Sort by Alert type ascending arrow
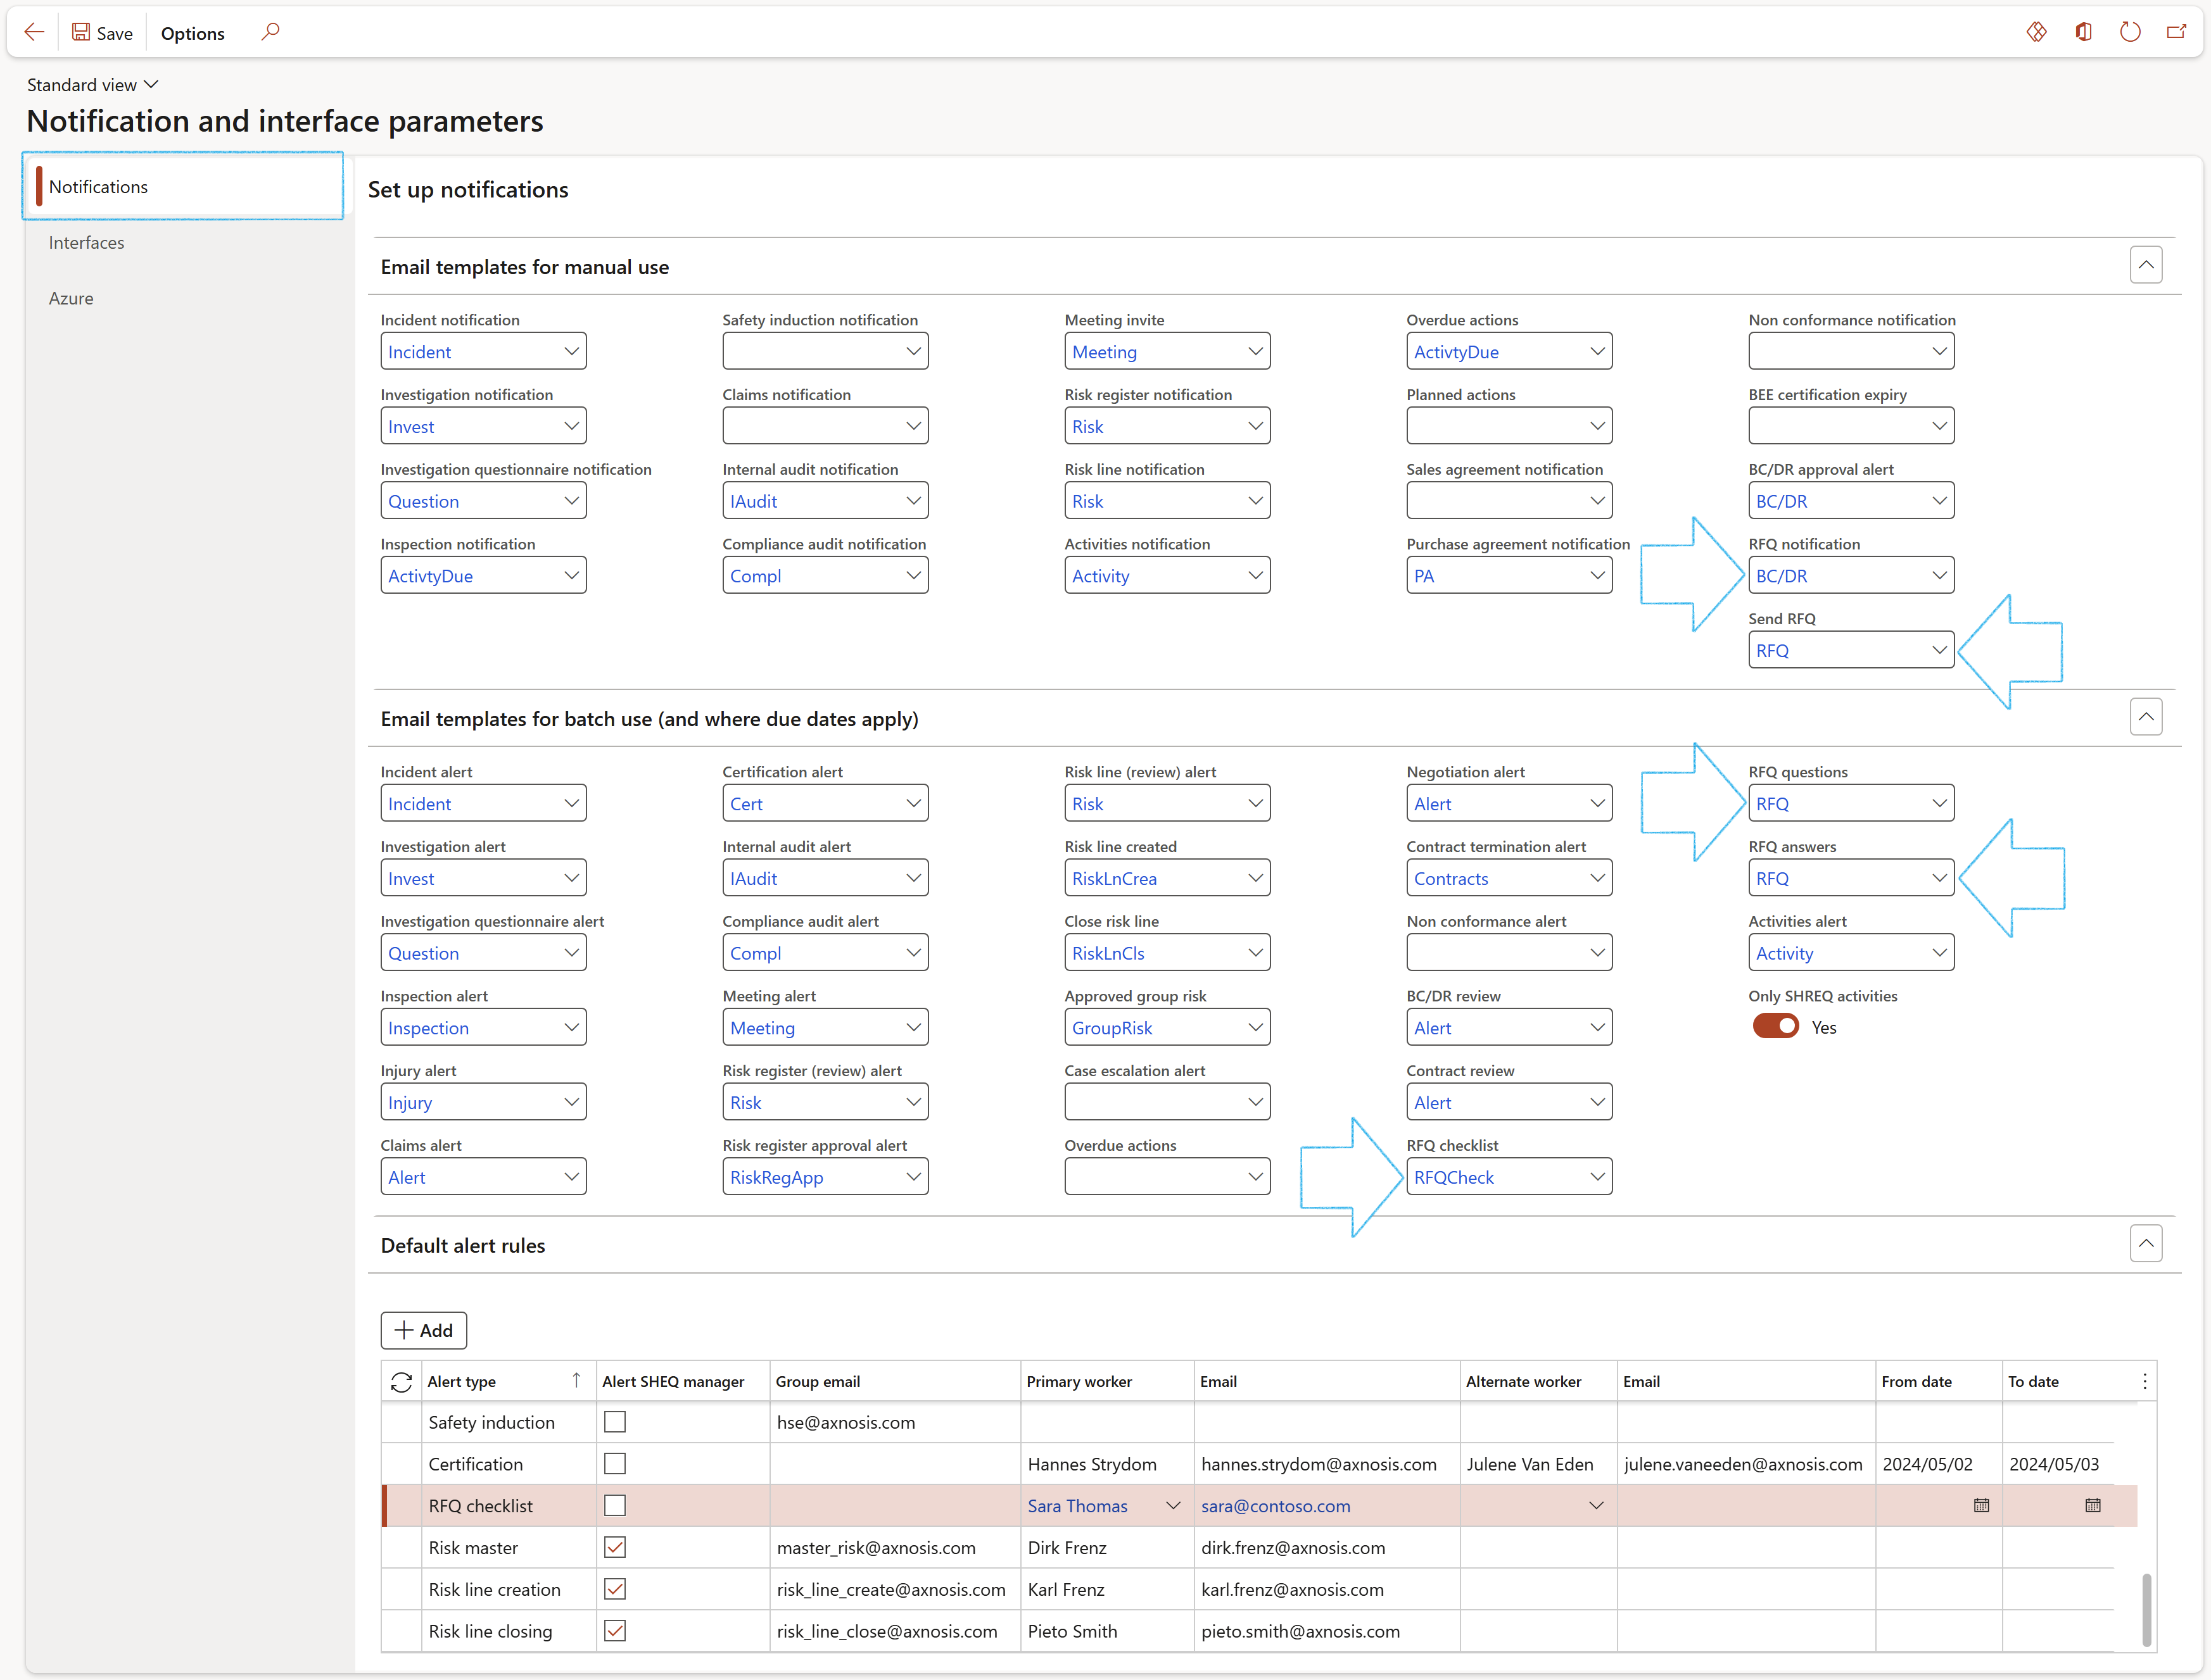 coord(576,1380)
